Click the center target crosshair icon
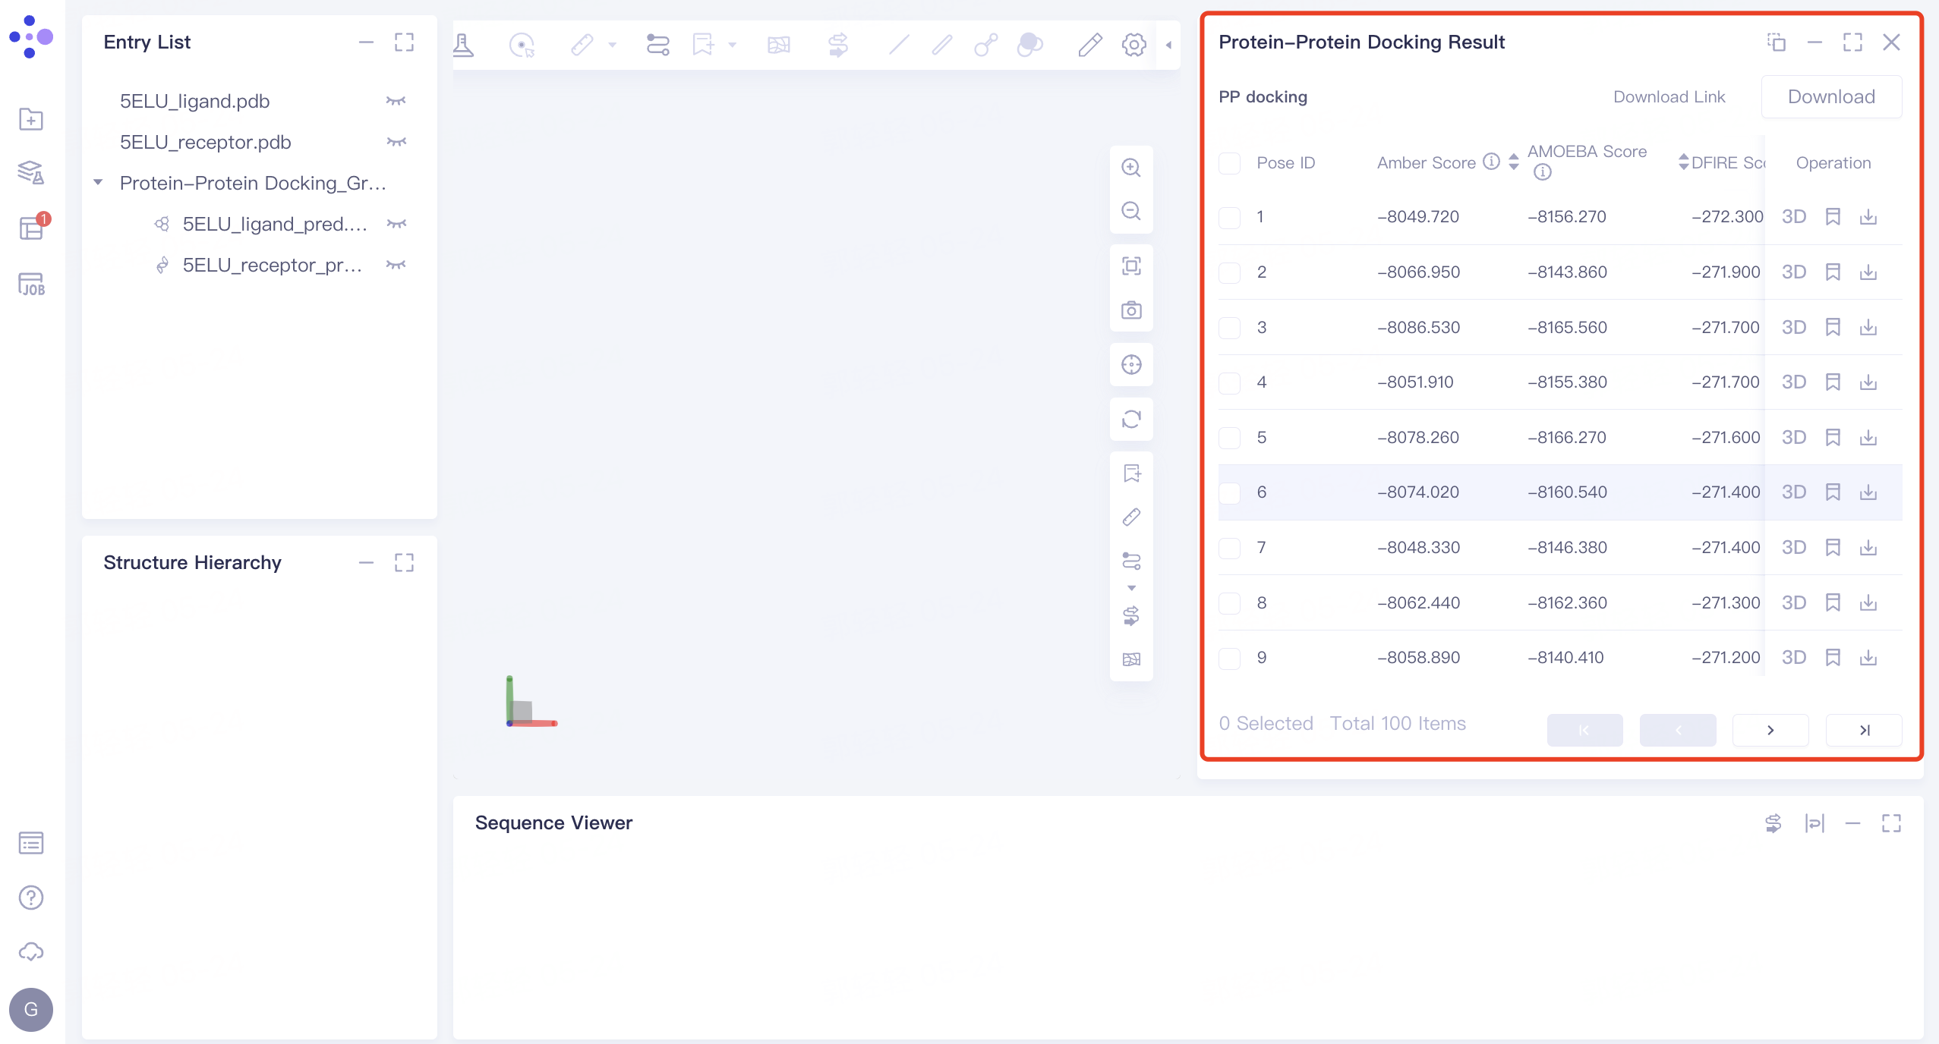Viewport: 1939px width, 1044px height. (1131, 365)
